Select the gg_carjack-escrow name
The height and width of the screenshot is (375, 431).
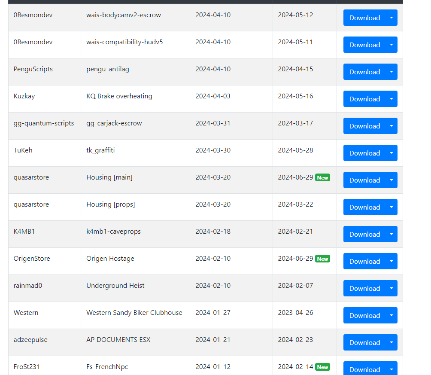[x=114, y=123]
